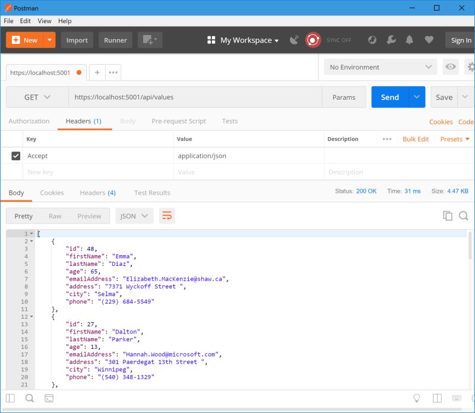Preview environment variables with the eye icon
Image resolution: width=475 pixels, height=413 pixels.
[x=451, y=67]
